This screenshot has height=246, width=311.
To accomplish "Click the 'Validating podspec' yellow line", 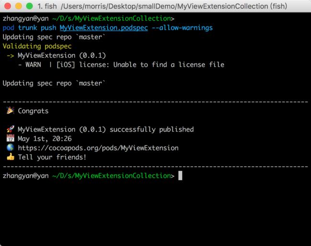I will click(x=37, y=46).
